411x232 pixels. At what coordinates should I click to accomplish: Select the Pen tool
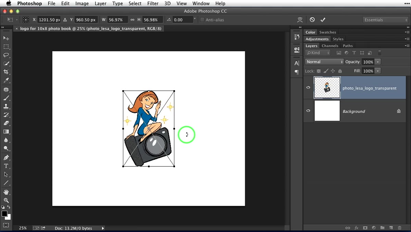point(6,158)
